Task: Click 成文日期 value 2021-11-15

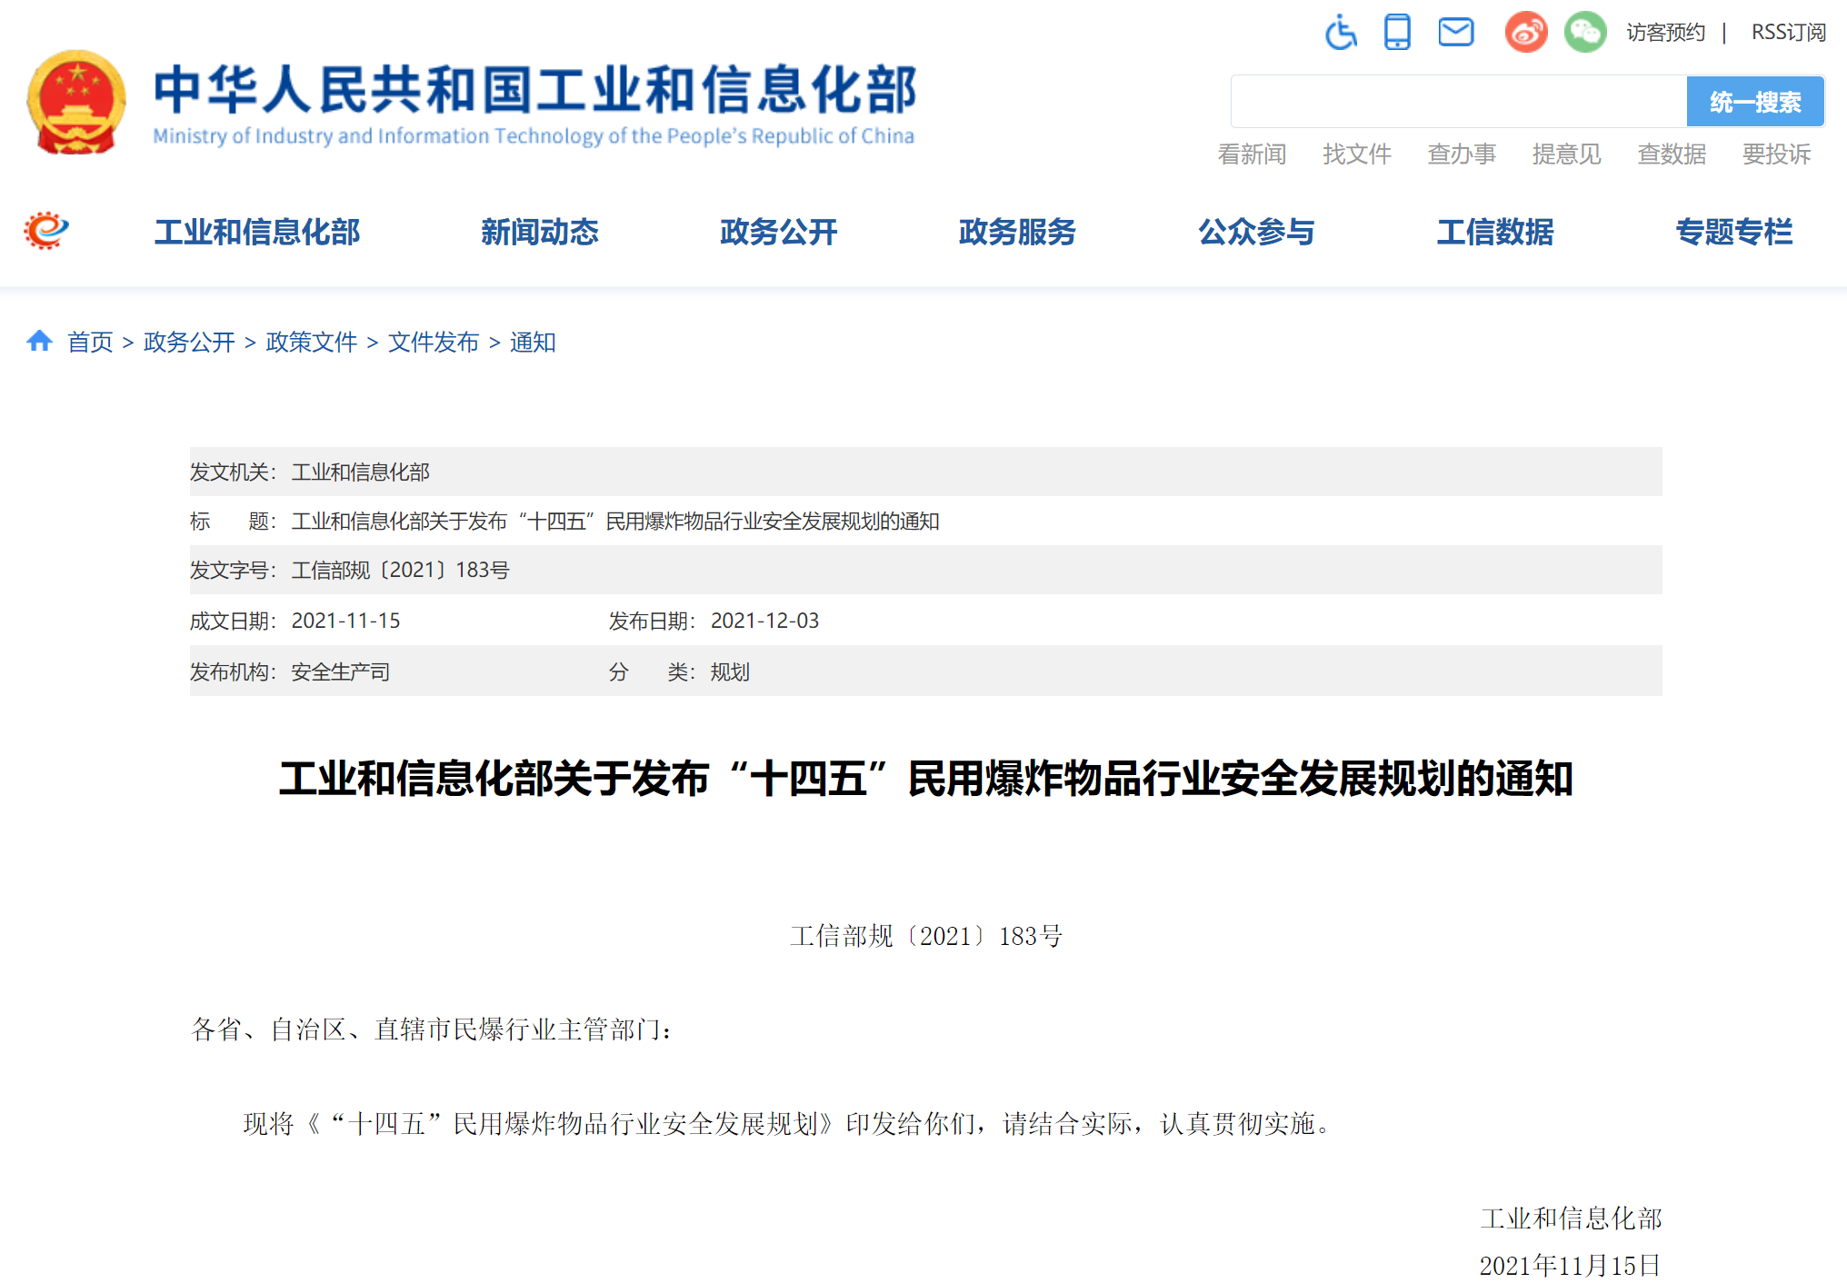Action: click(345, 621)
